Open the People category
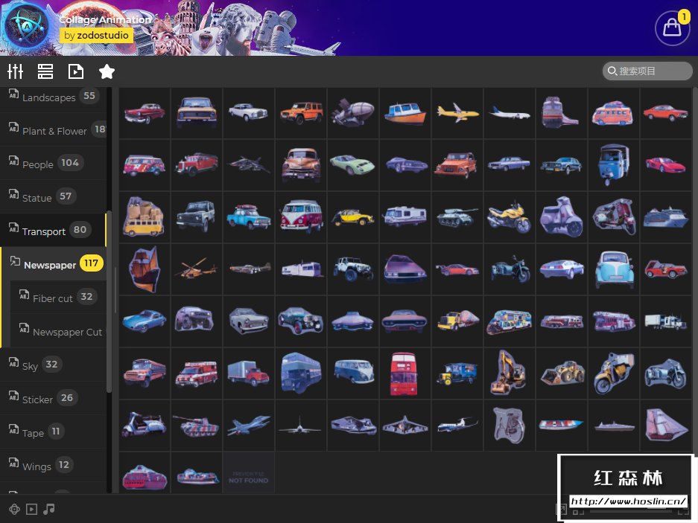 click(54, 164)
